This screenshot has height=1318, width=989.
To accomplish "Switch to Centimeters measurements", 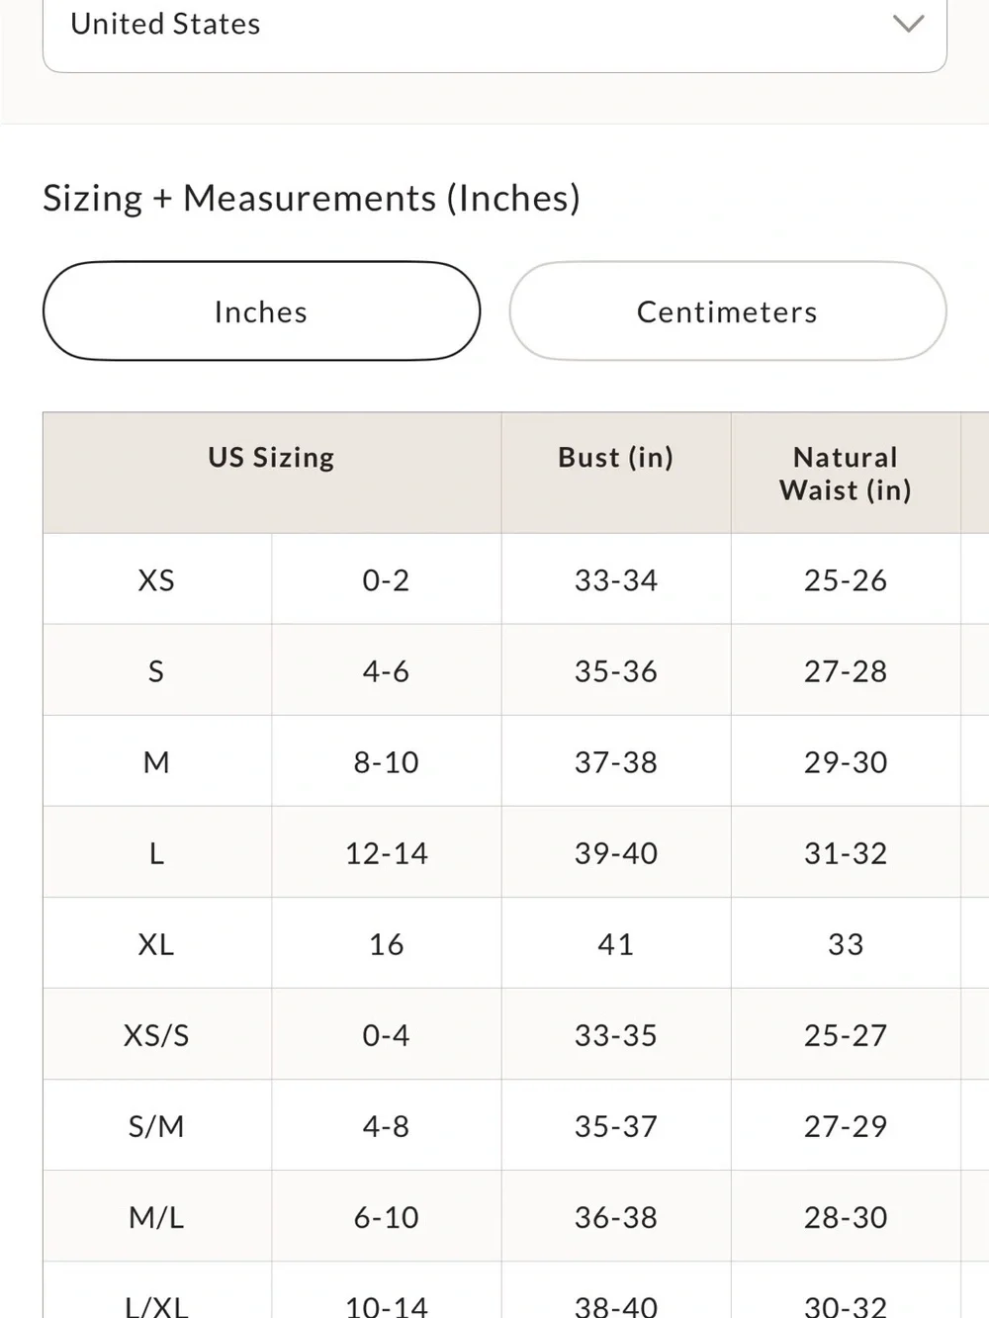I will pyautogui.click(x=728, y=311).
